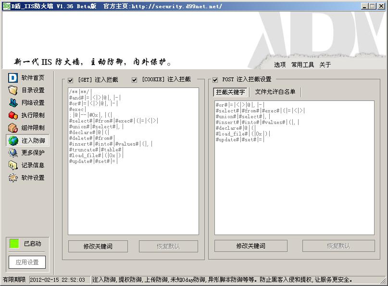Close the D盾 window
The image size is (388, 286).
(x=381, y=6)
